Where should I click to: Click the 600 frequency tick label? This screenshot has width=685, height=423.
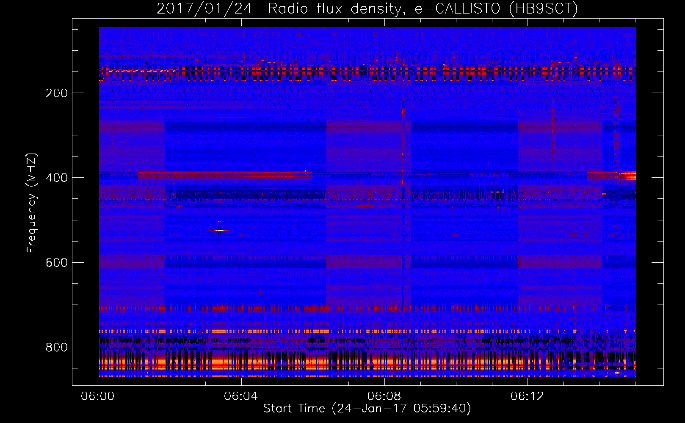click(x=57, y=263)
